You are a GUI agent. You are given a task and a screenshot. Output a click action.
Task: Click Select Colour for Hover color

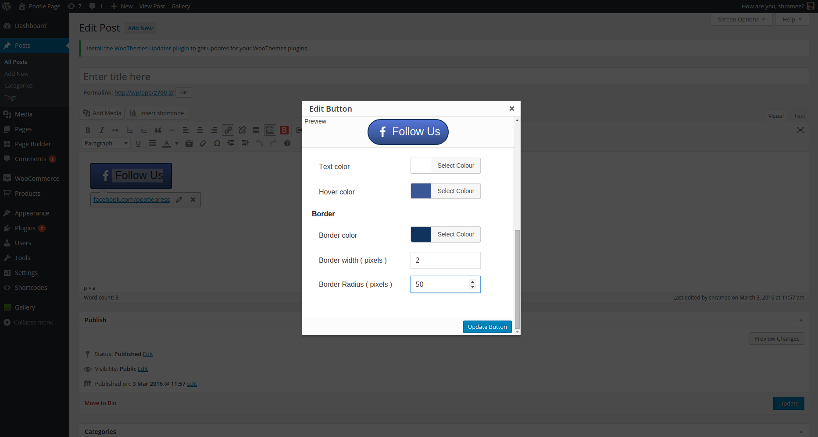[x=456, y=191]
